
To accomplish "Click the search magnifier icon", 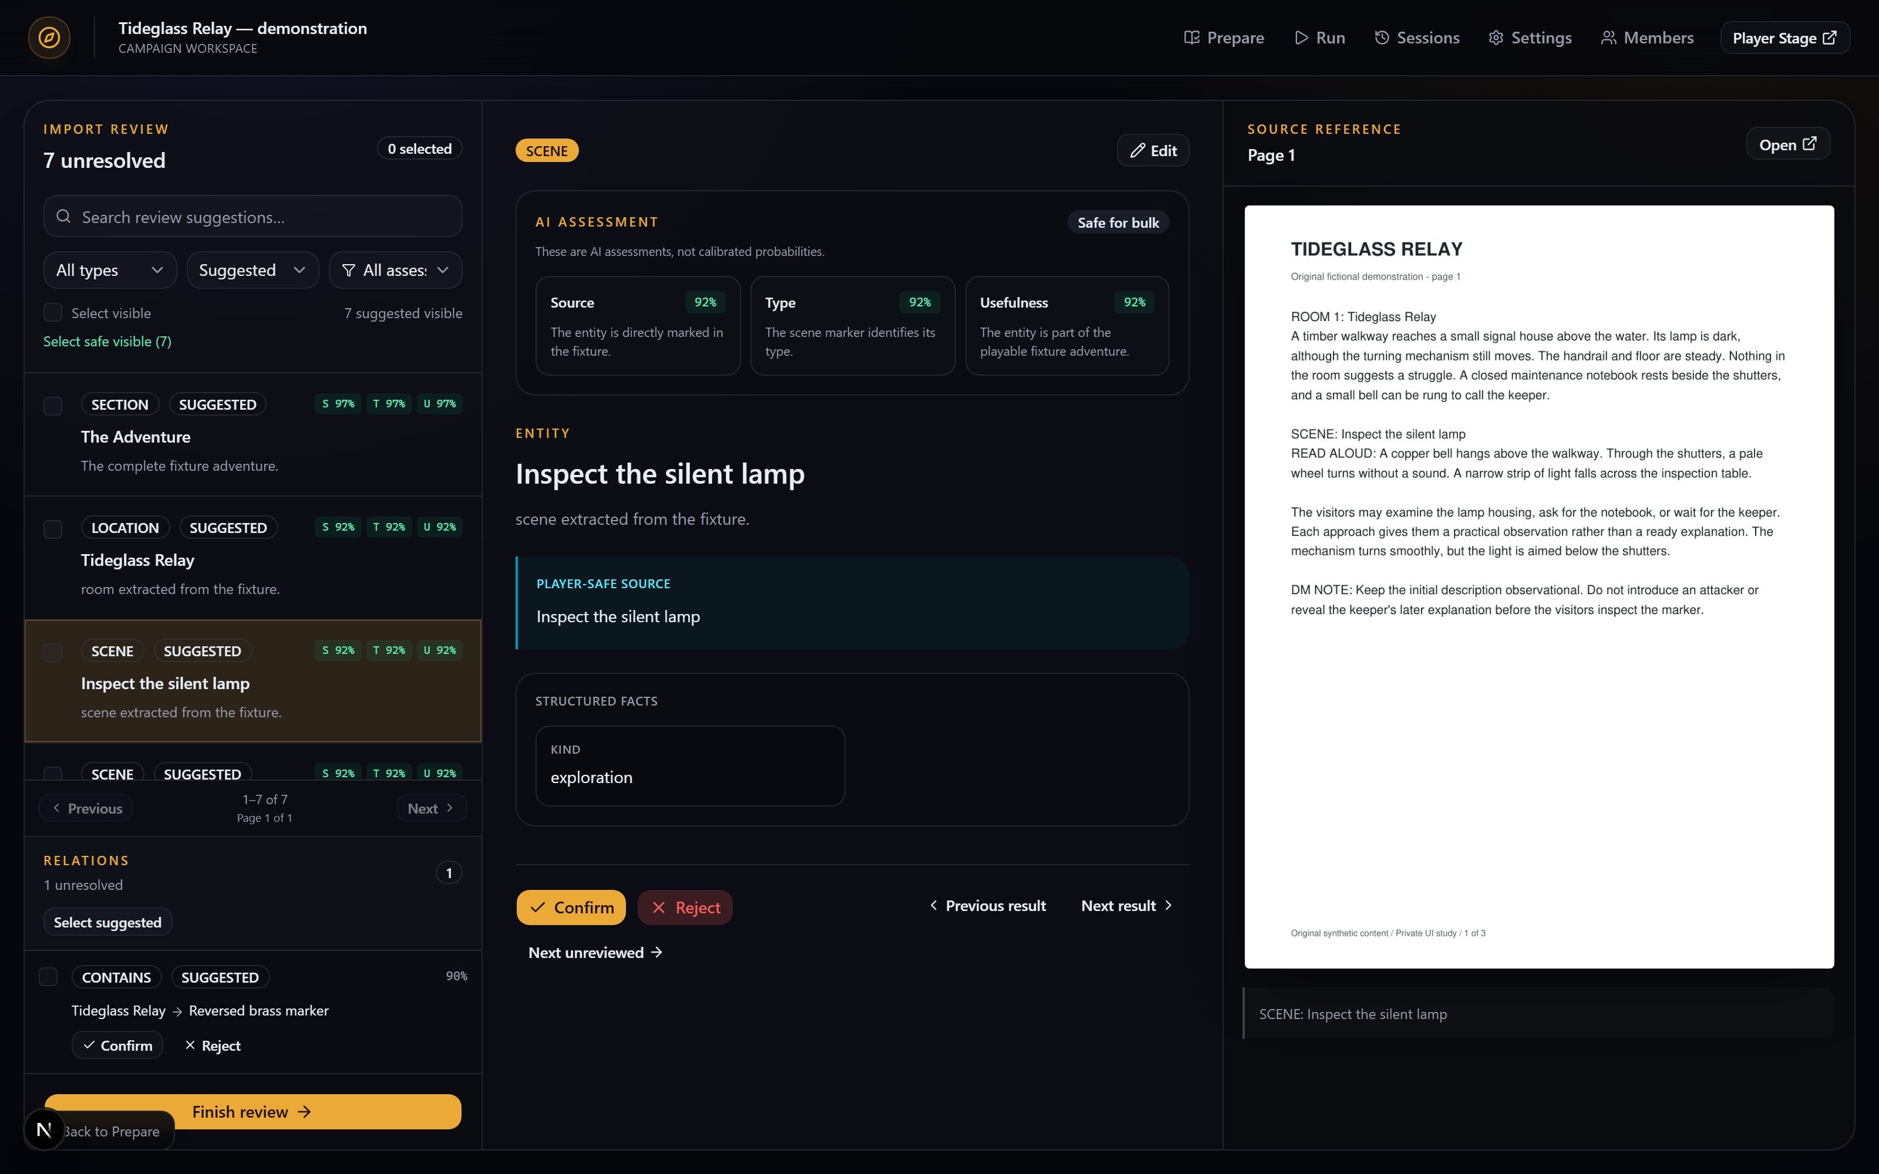I will click(63, 217).
